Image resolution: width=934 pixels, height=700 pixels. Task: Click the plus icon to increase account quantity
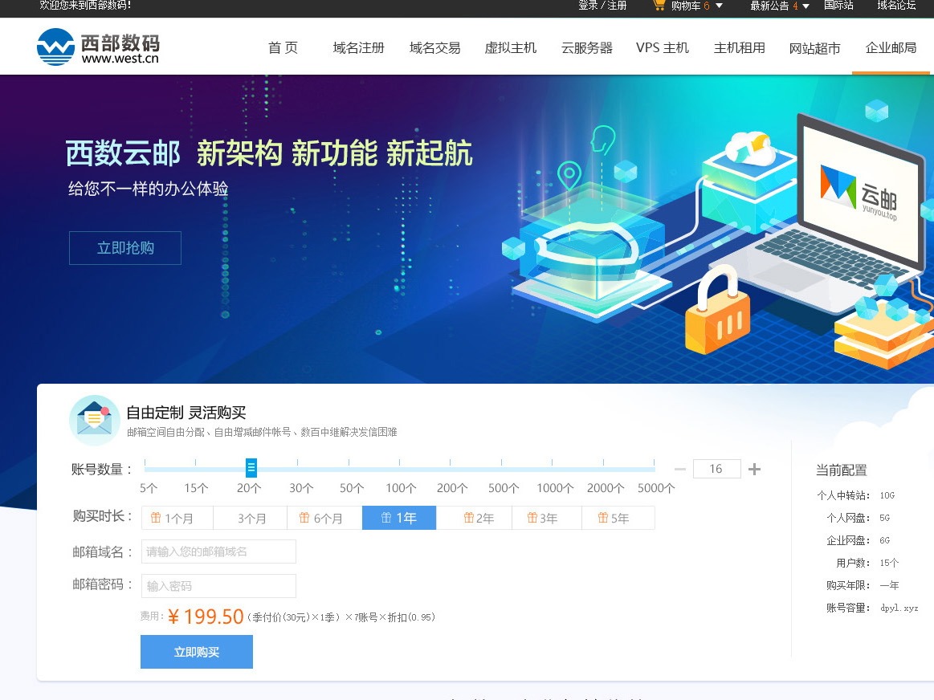(x=754, y=469)
